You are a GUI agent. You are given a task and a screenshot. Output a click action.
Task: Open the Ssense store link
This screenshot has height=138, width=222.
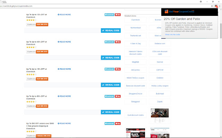[160, 62]
